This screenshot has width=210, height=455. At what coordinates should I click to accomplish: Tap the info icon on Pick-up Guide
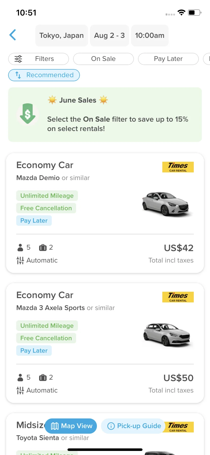click(111, 426)
